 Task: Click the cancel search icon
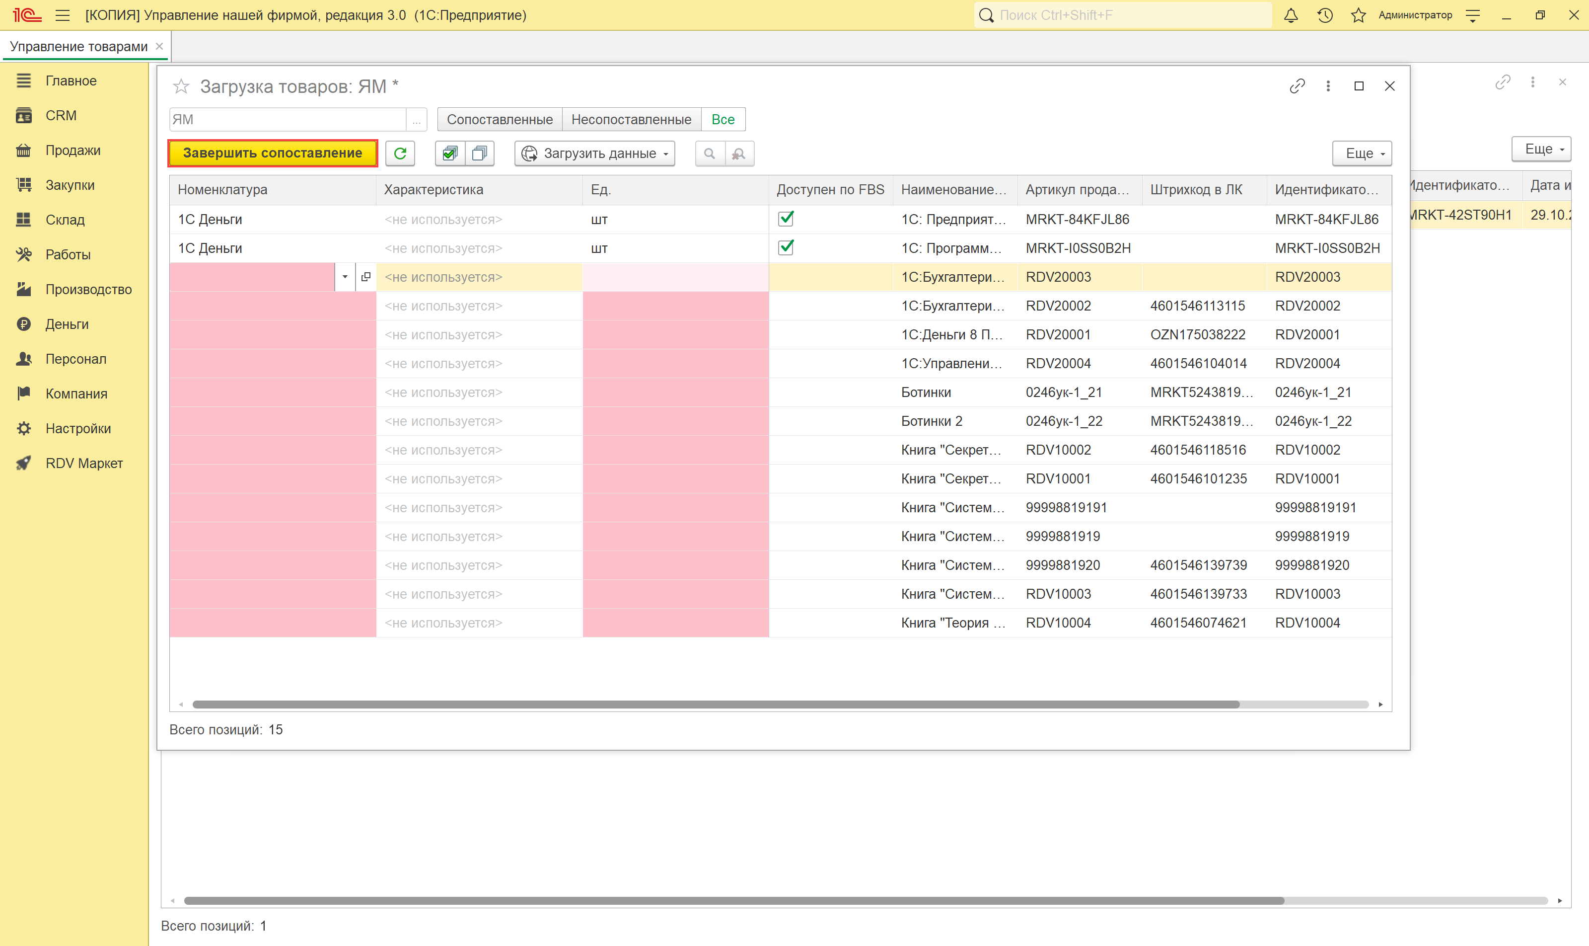coord(739,153)
